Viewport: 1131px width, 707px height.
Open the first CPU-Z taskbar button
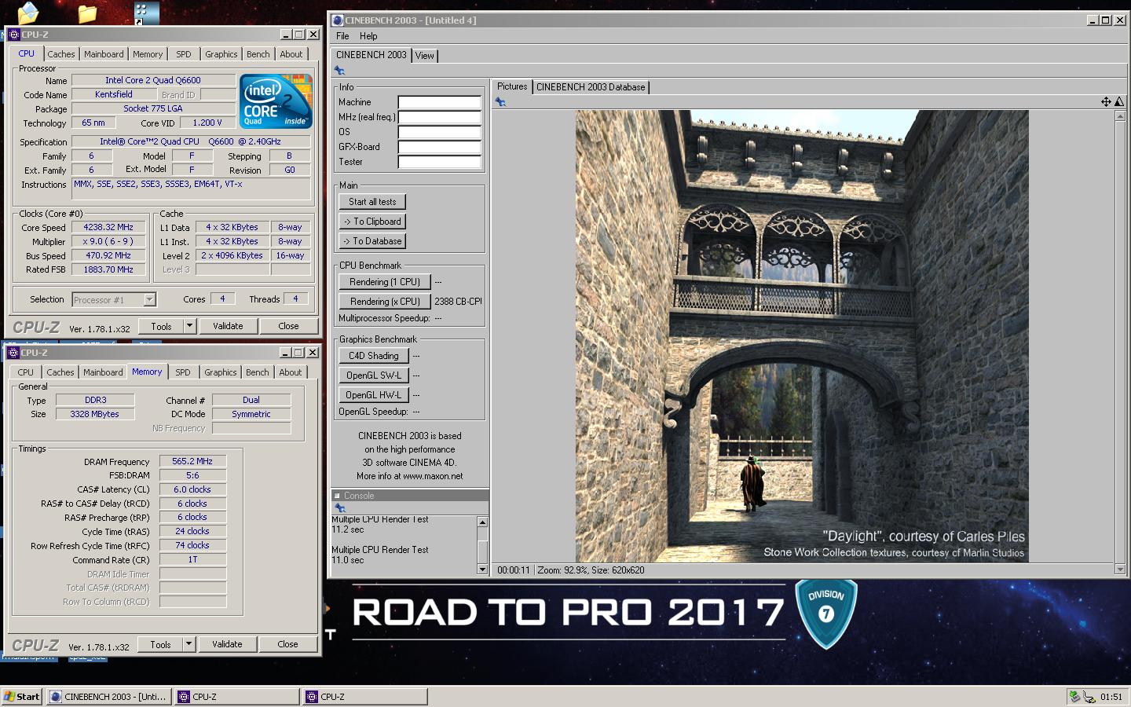point(237,697)
